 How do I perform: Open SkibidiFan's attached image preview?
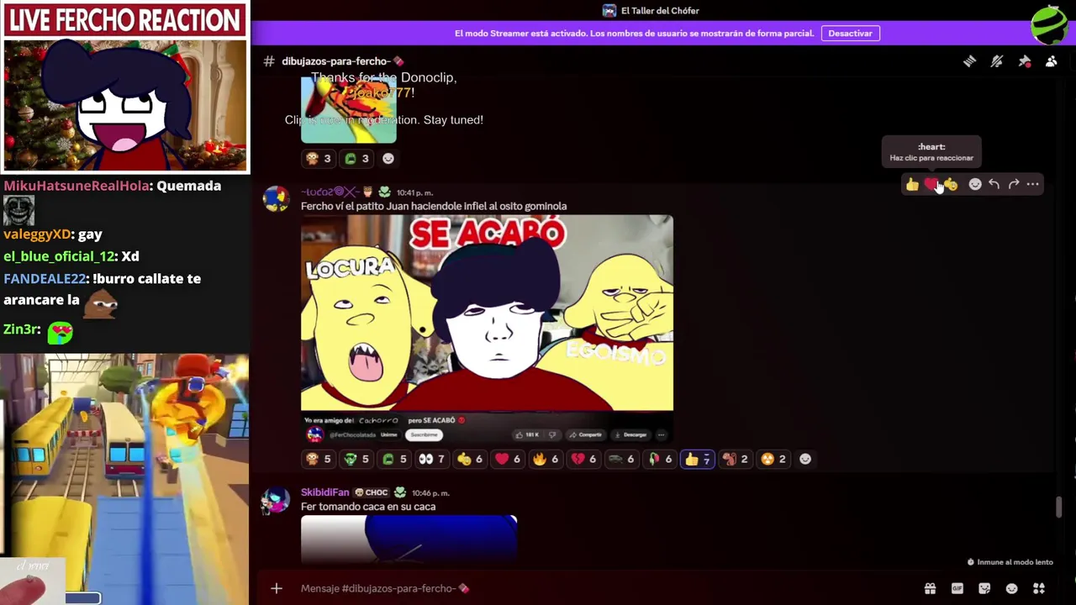point(409,539)
